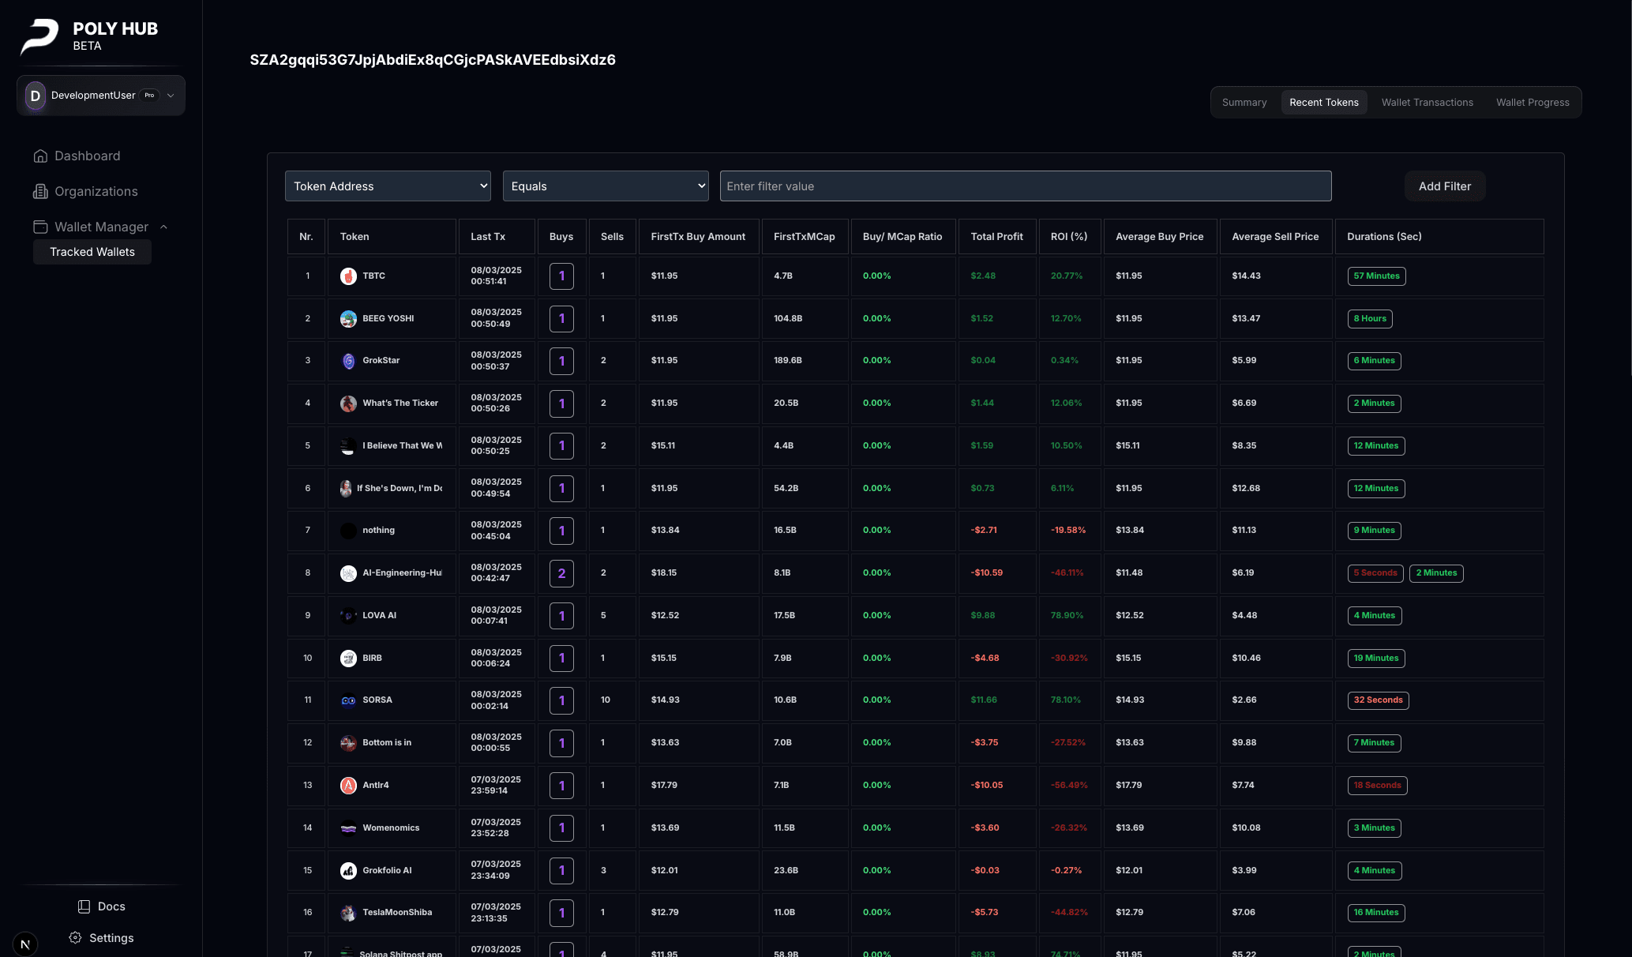Open Organizations from the sidebar icon

tap(41, 191)
